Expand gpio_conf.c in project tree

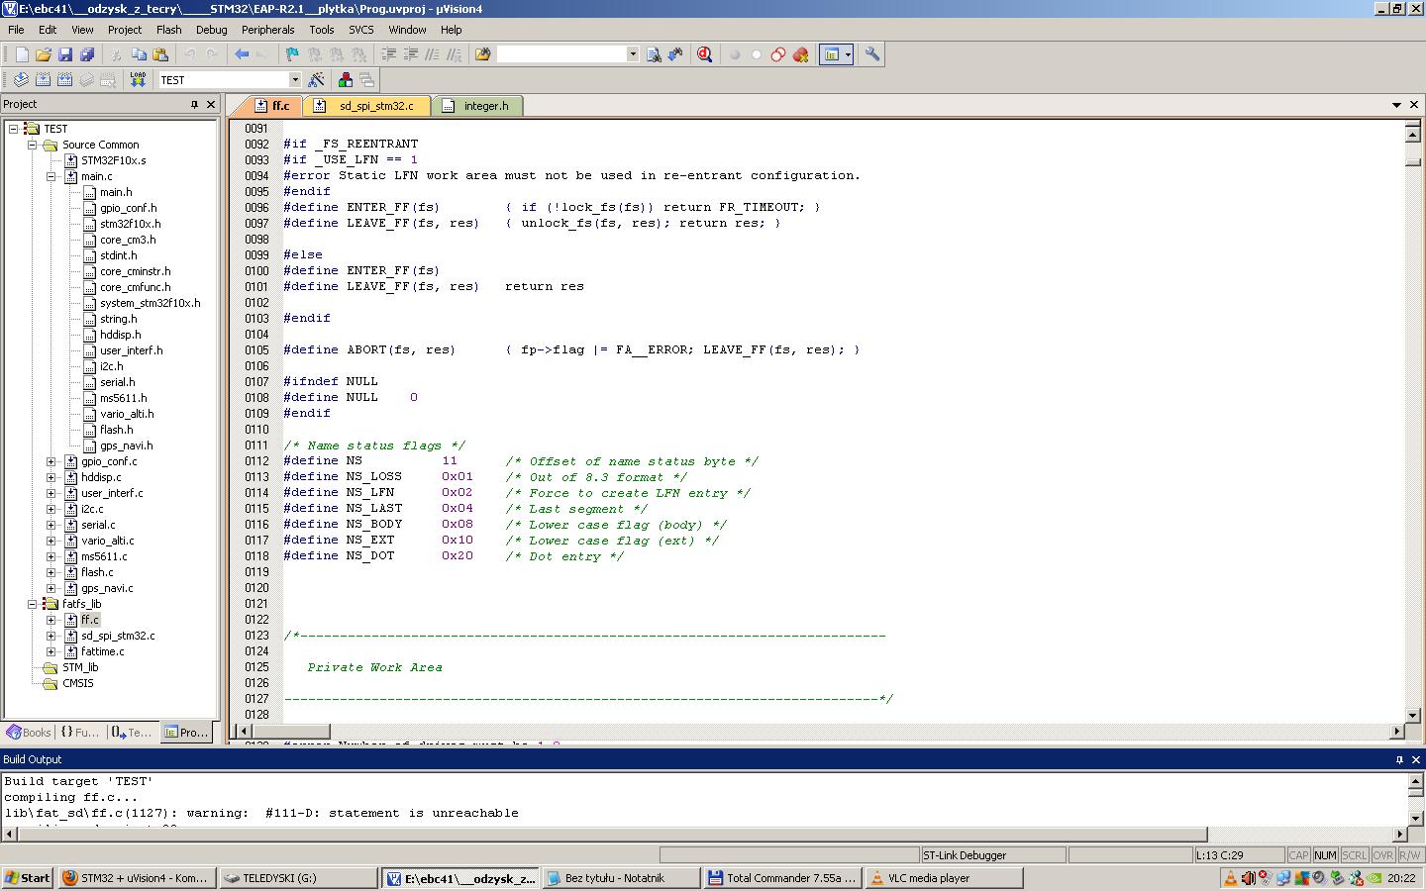[51, 461]
